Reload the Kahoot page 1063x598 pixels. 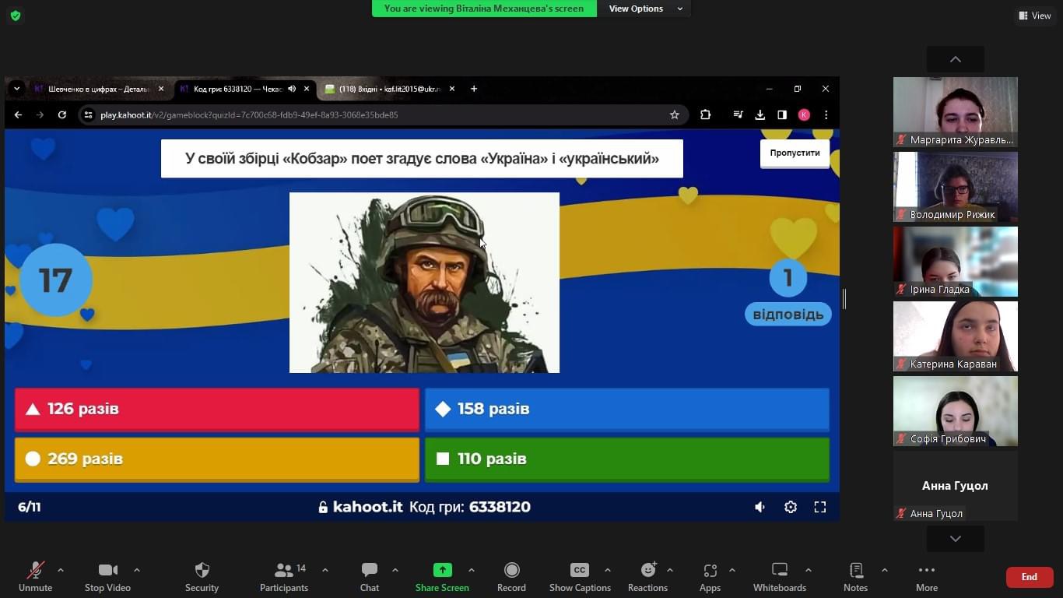tap(62, 114)
